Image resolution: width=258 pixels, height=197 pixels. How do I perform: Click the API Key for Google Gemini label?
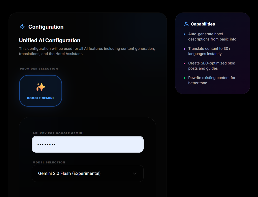[x=58, y=133]
